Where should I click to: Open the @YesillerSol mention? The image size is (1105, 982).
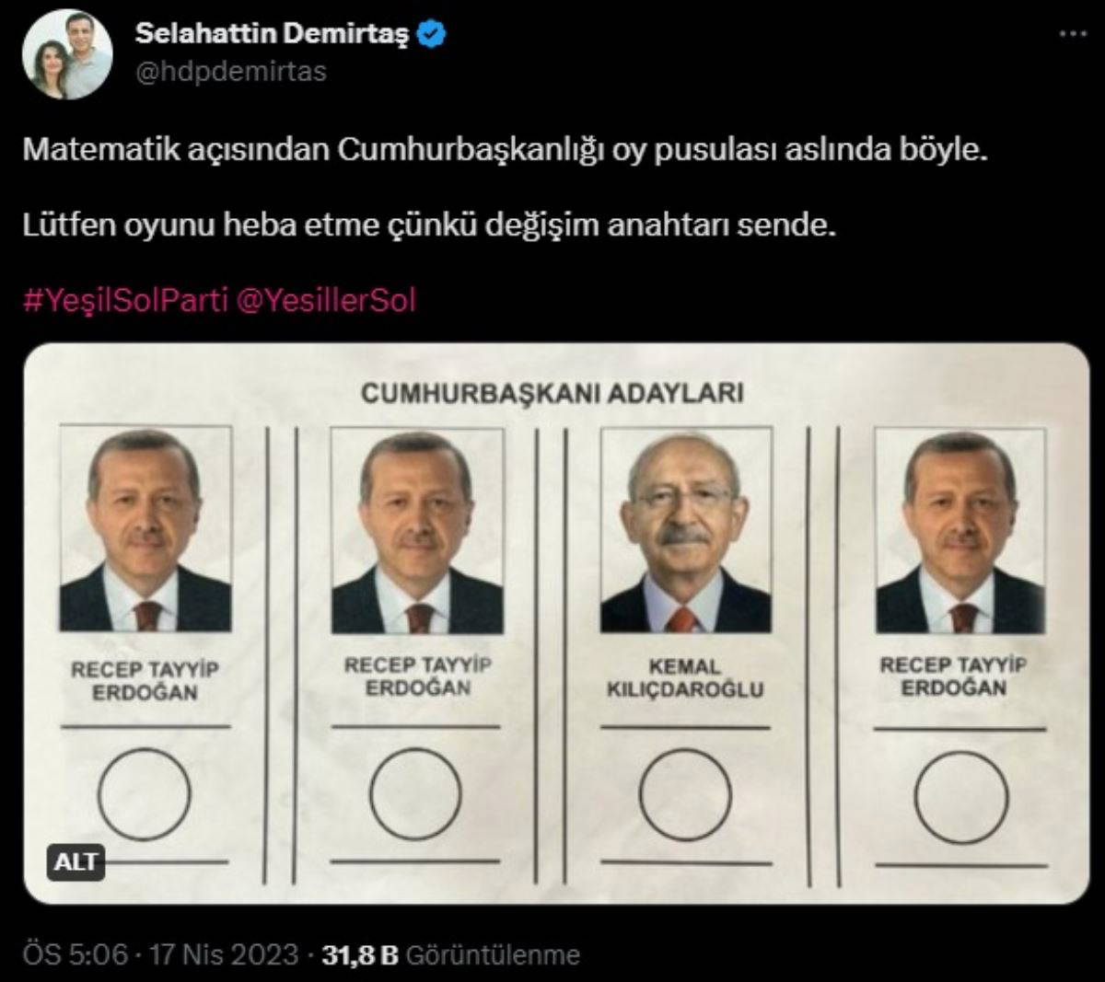(327, 300)
